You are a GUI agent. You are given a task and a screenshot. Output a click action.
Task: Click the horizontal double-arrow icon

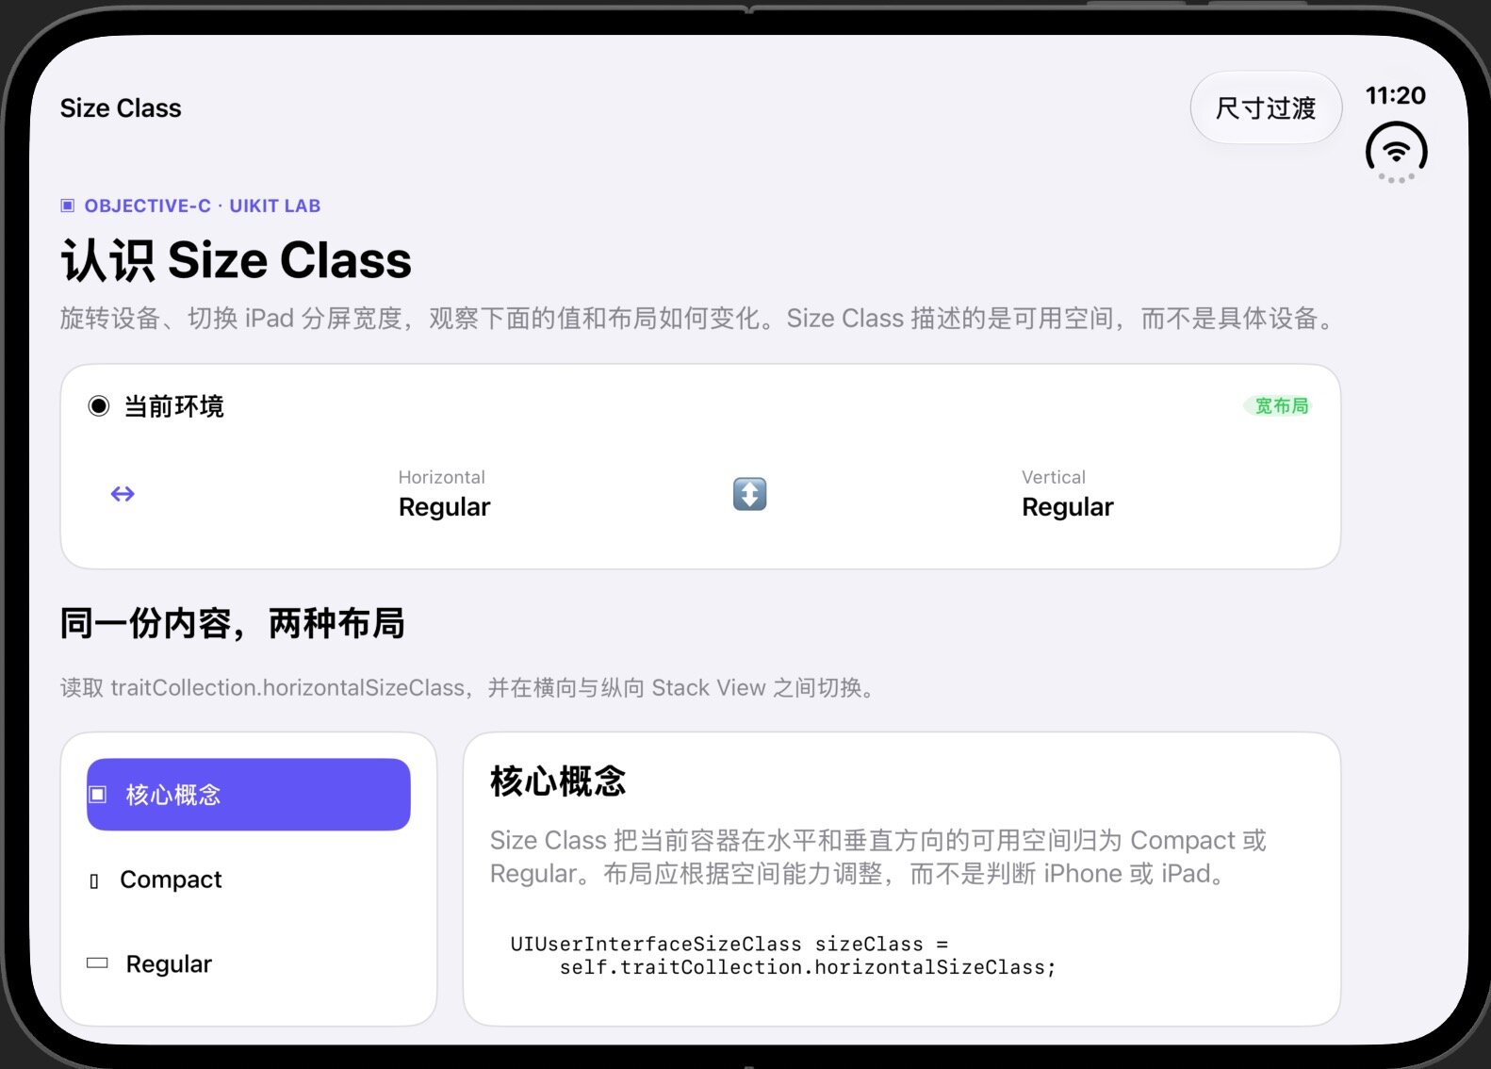123,494
